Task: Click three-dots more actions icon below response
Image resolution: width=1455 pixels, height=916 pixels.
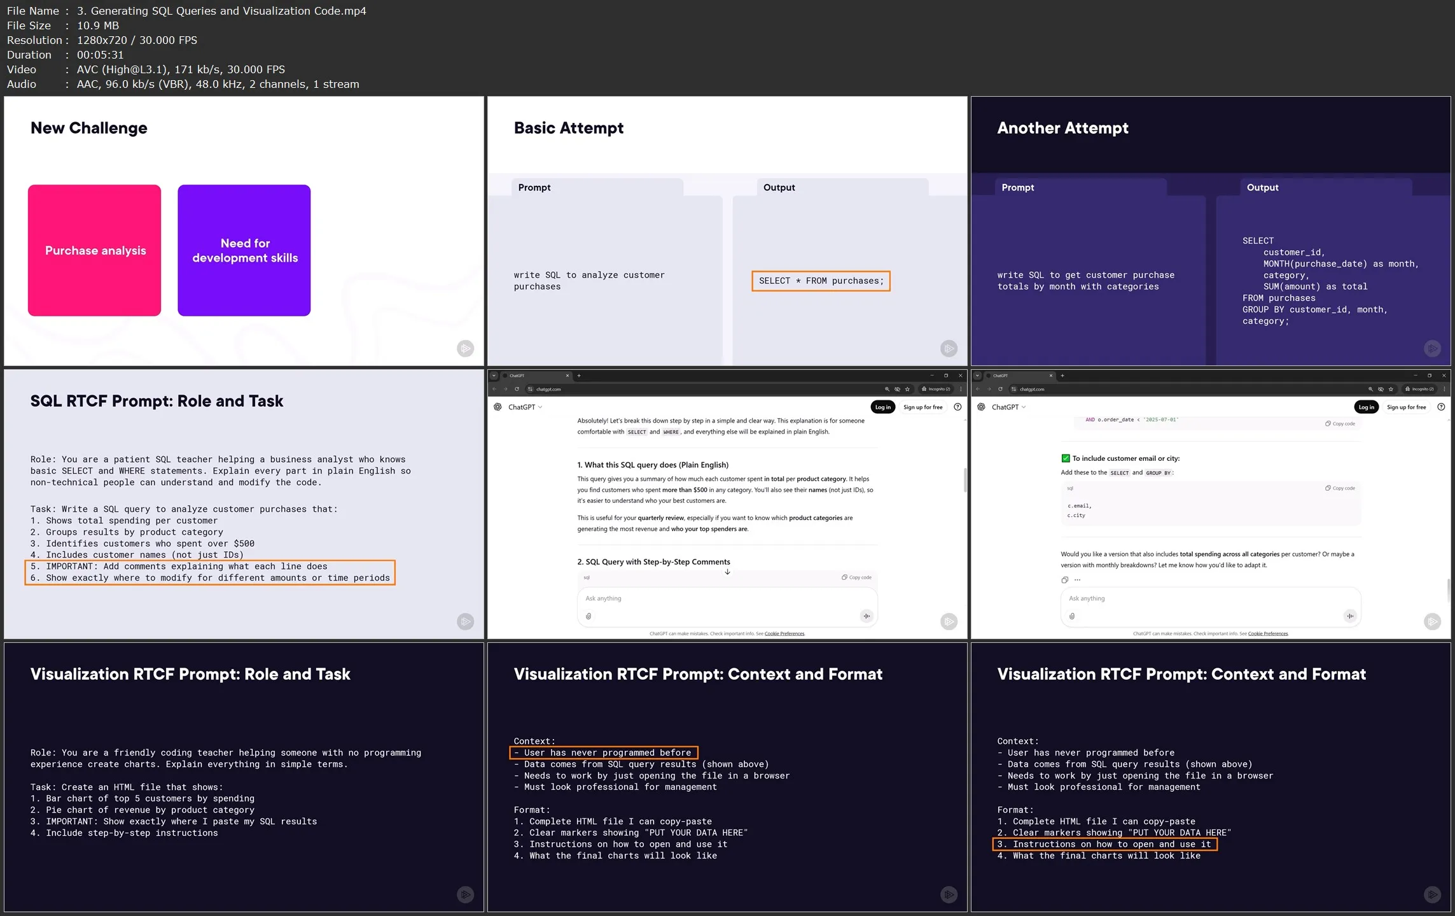Action: pyautogui.click(x=1077, y=580)
